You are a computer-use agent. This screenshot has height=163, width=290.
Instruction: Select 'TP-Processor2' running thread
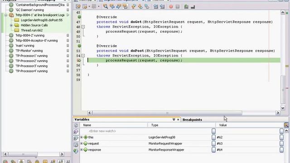click(31, 61)
